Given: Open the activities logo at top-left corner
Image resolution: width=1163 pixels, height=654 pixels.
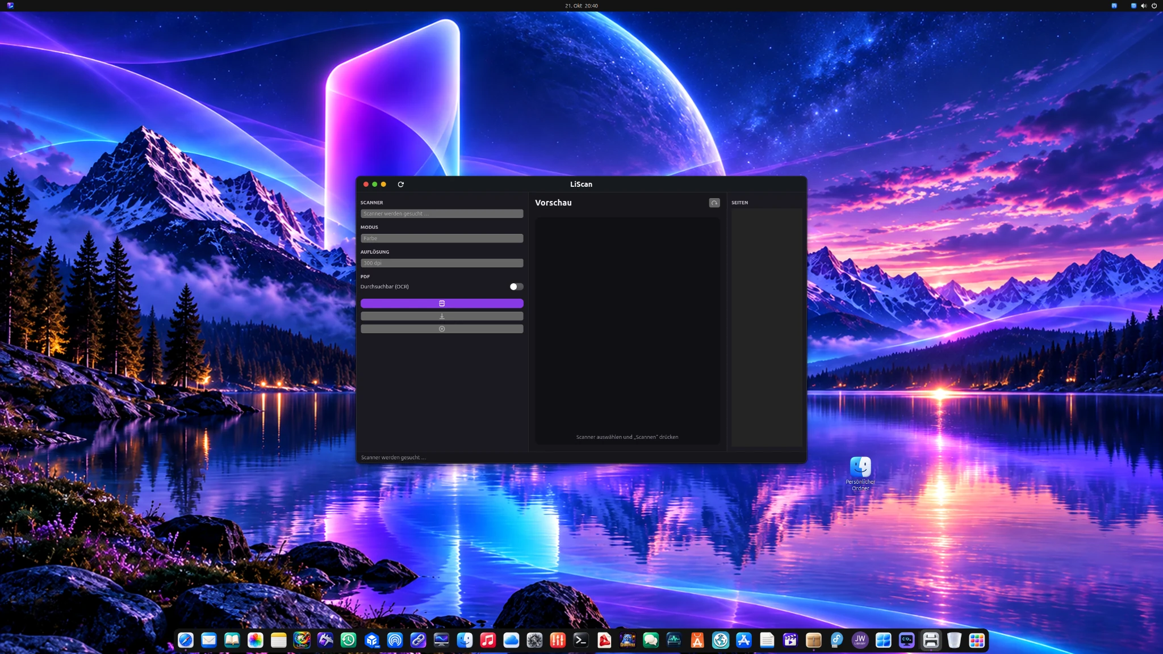Looking at the screenshot, I should coord(10,6).
